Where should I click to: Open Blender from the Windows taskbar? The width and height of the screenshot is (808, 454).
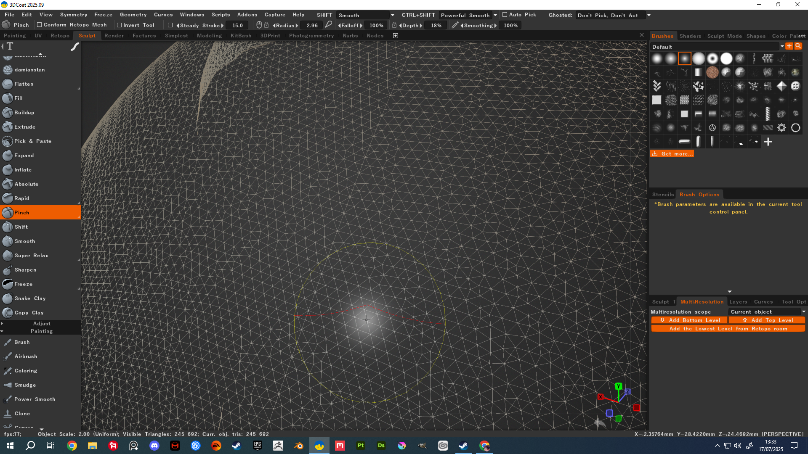pyautogui.click(x=299, y=446)
